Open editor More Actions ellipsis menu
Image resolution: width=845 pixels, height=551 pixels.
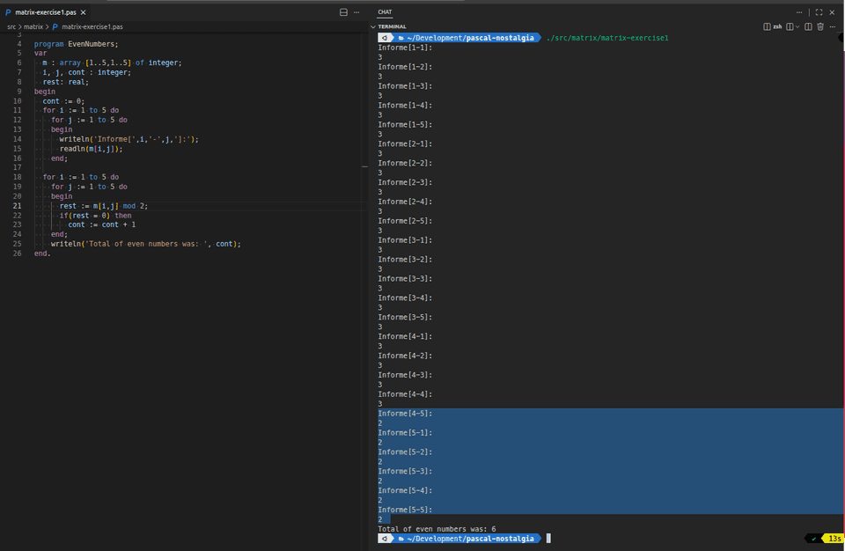[x=356, y=12]
